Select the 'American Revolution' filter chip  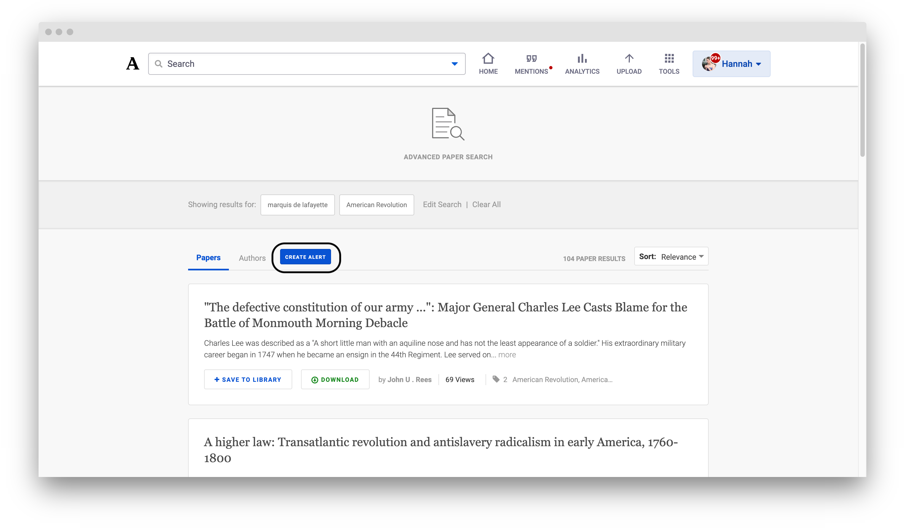pyautogui.click(x=376, y=205)
